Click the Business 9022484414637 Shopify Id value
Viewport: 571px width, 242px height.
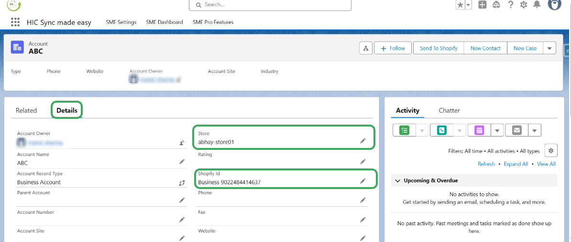230,182
